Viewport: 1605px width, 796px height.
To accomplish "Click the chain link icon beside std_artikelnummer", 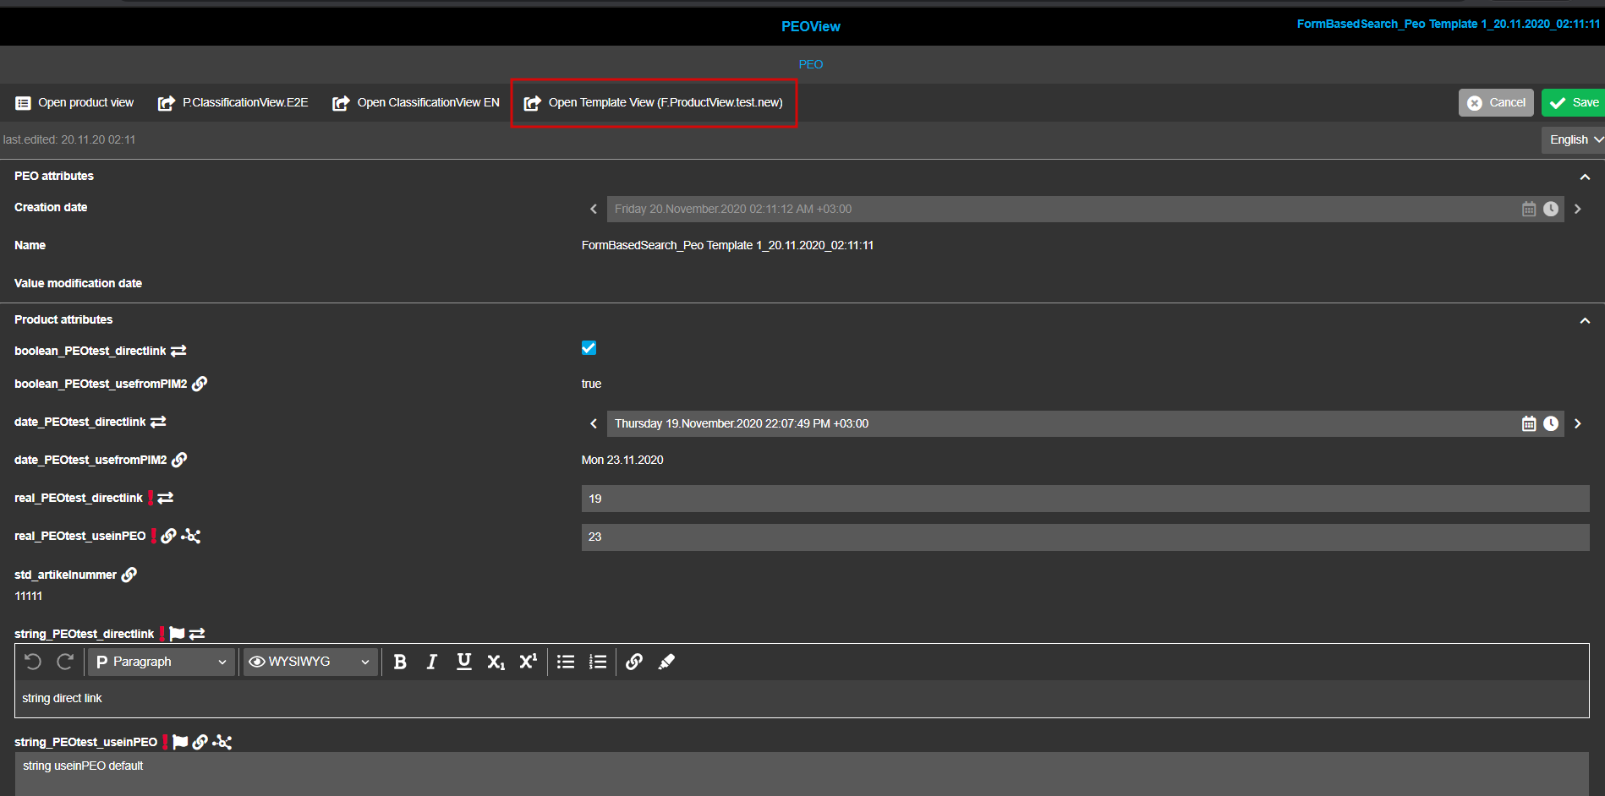I will [x=129, y=574].
